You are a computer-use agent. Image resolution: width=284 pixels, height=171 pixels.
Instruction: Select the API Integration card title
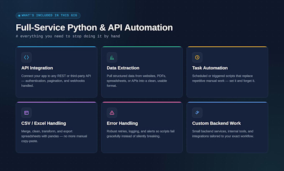(37, 68)
